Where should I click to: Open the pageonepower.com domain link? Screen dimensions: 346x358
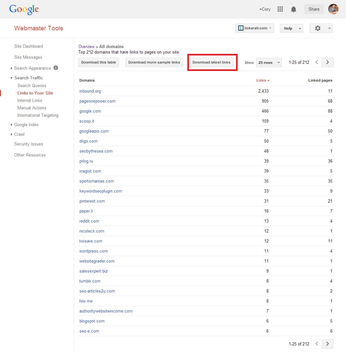(x=97, y=101)
